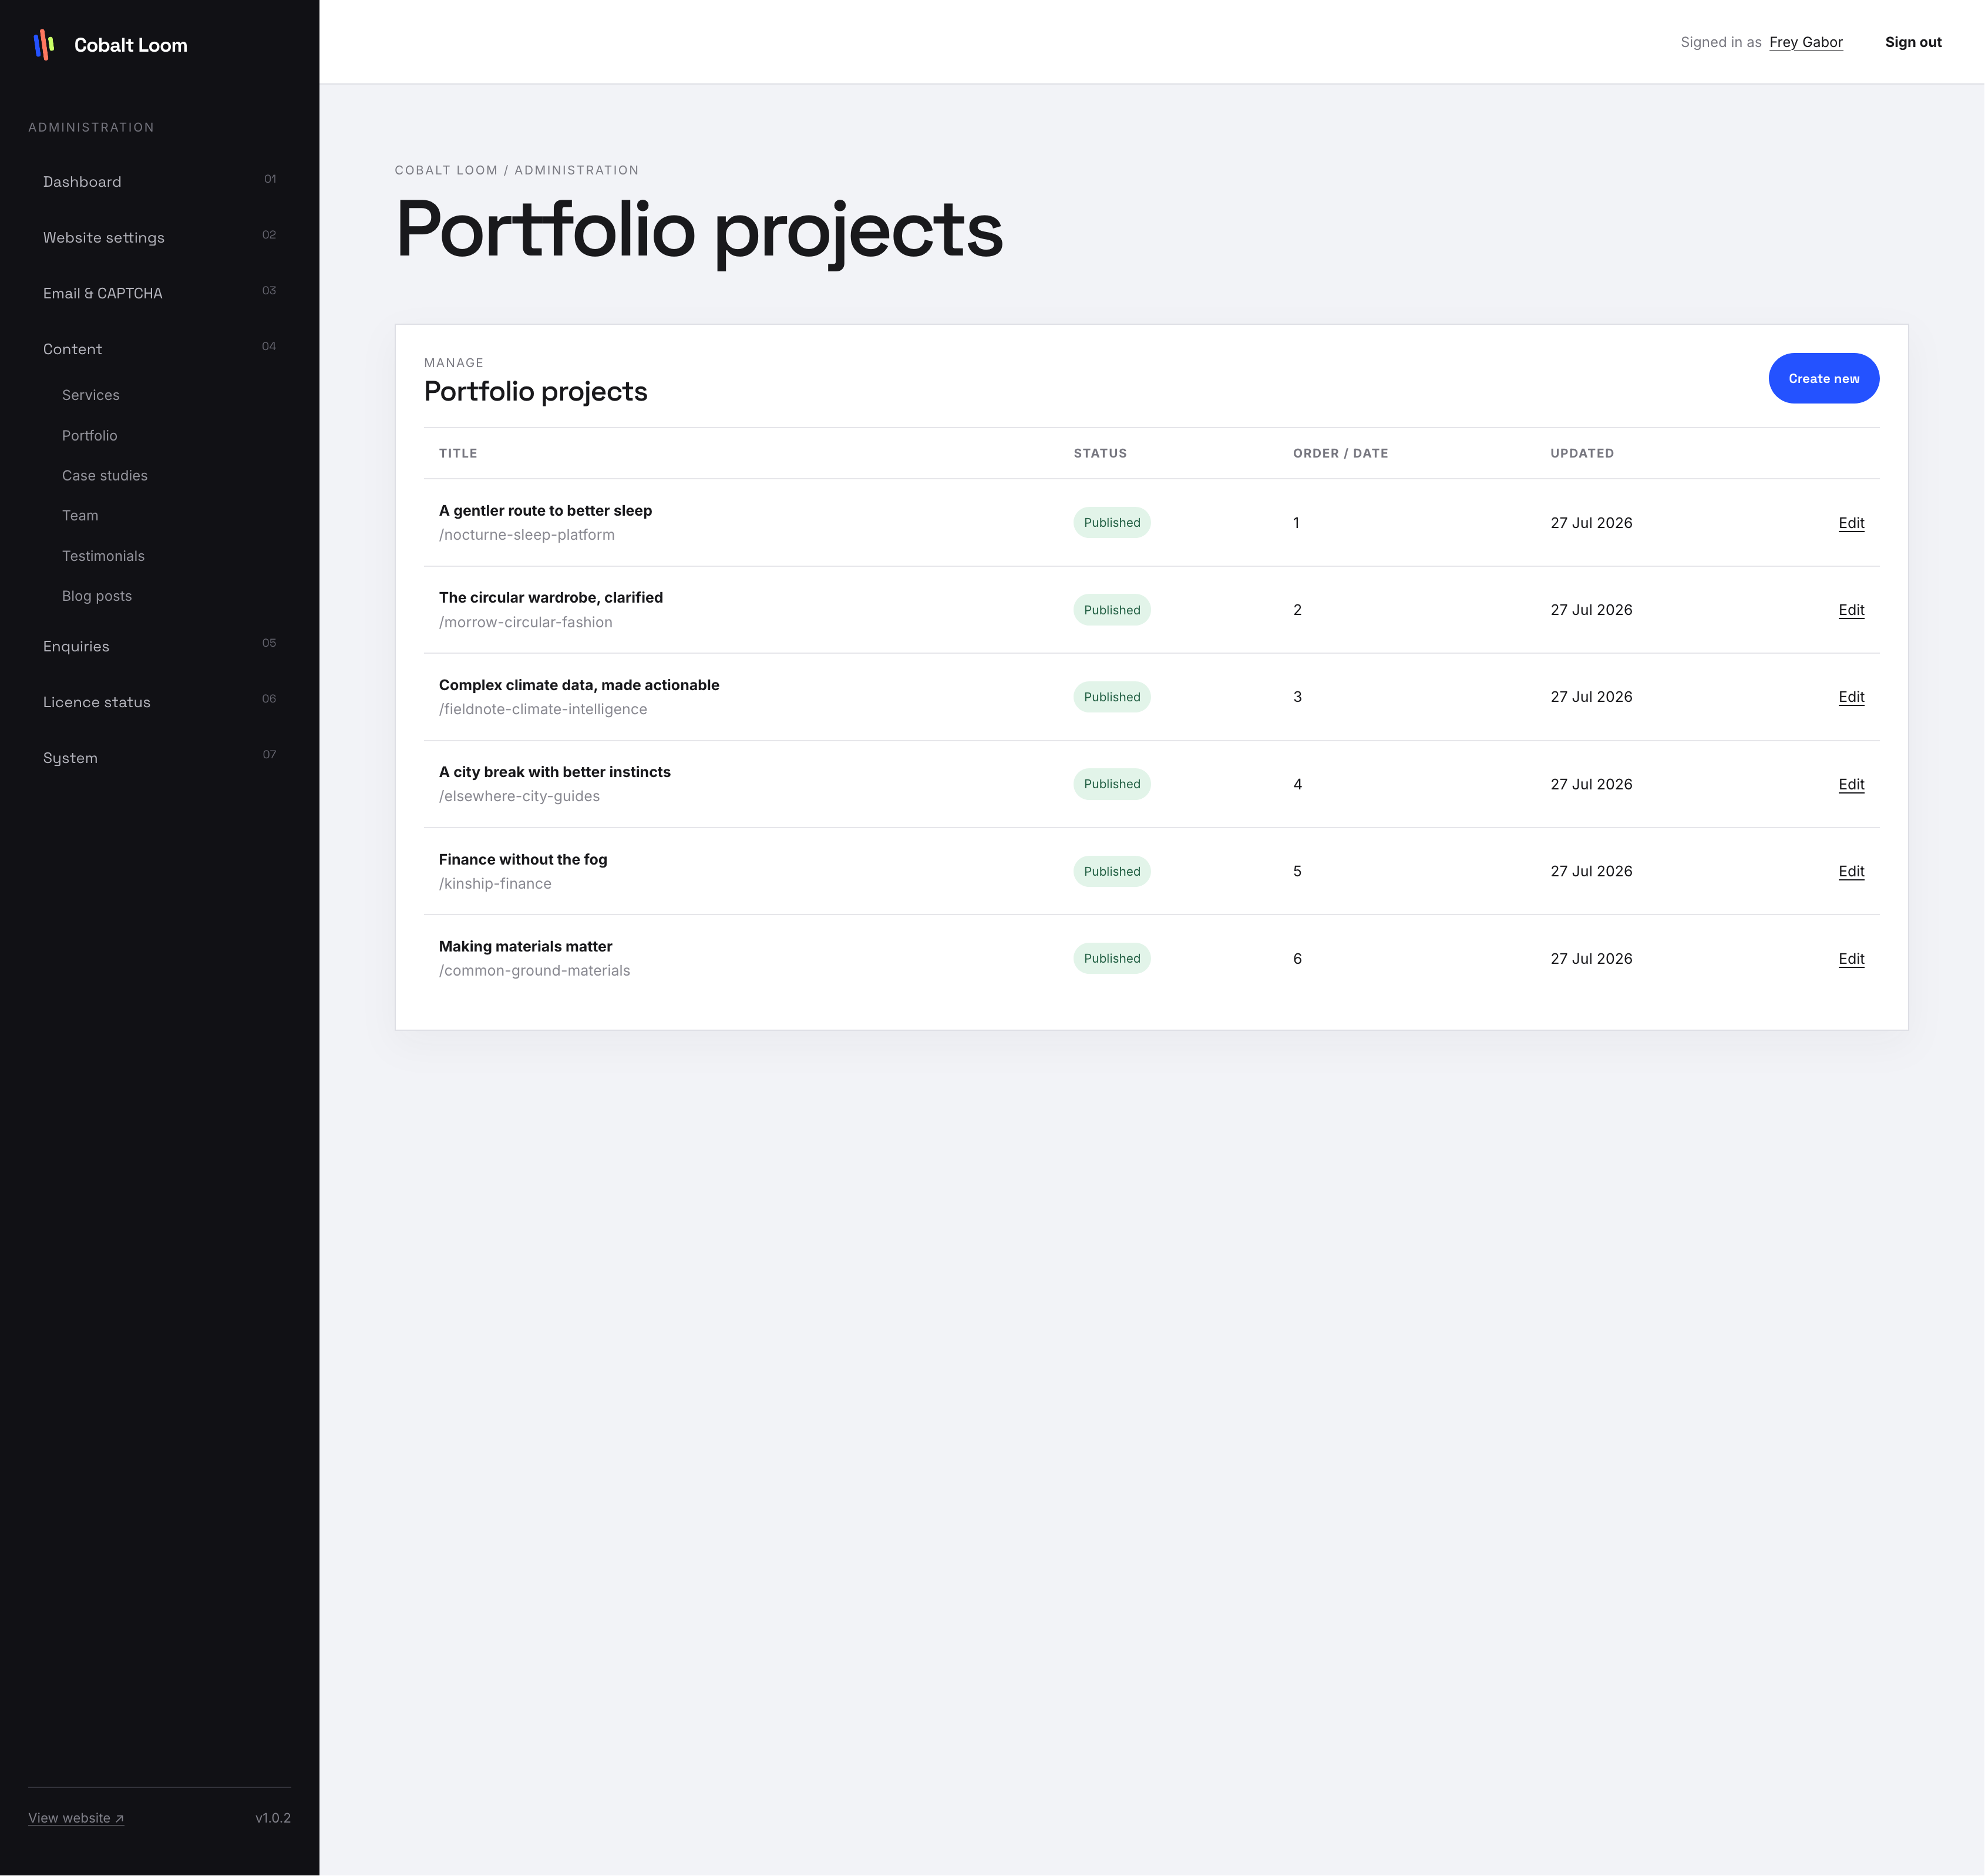Viewport: 1985px width, 1876px height.
Task: Edit 'Finance without the fog' project
Action: 1851,871
